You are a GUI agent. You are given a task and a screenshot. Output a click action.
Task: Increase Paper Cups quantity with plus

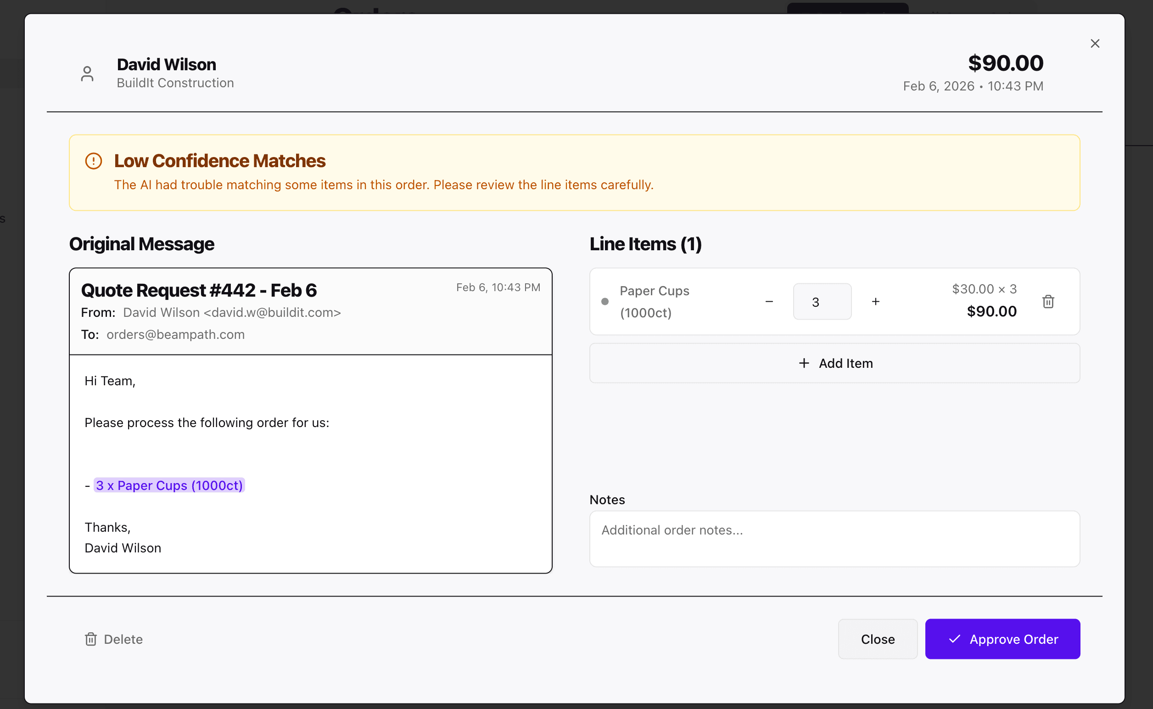[x=875, y=302]
